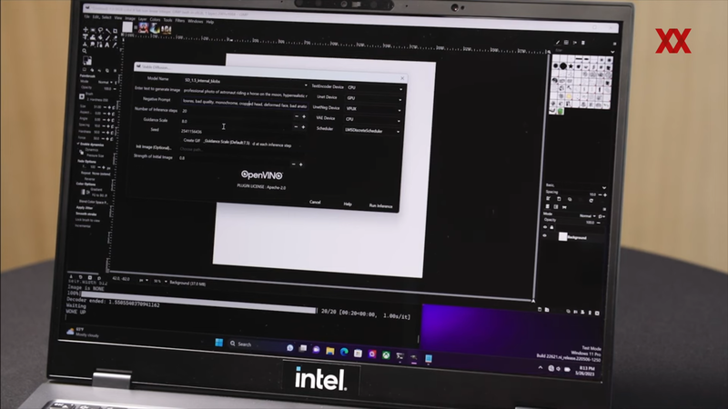
Task: Increase Strength of Initial Image
Action: click(x=301, y=165)
